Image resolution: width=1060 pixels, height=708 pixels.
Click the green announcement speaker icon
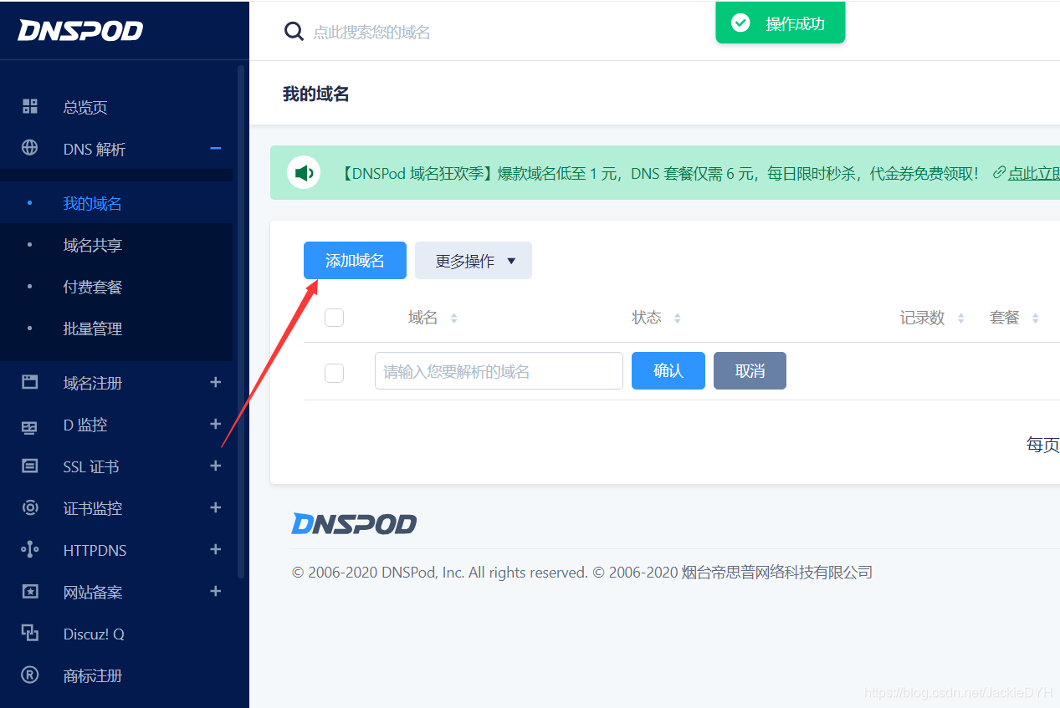pos(304,173)
